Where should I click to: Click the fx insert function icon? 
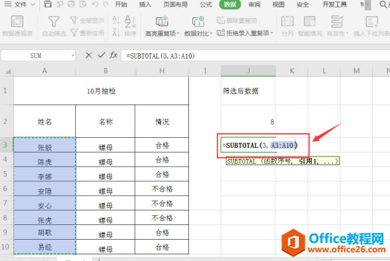[x=113, y=55]
